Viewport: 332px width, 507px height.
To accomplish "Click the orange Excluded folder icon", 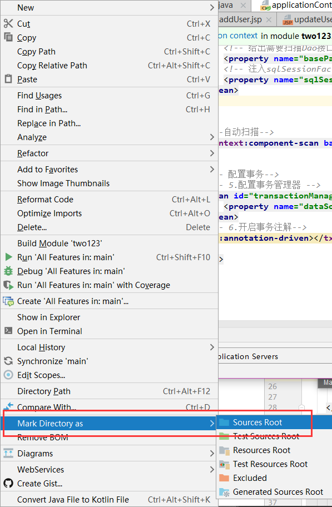I will [224, 478].
